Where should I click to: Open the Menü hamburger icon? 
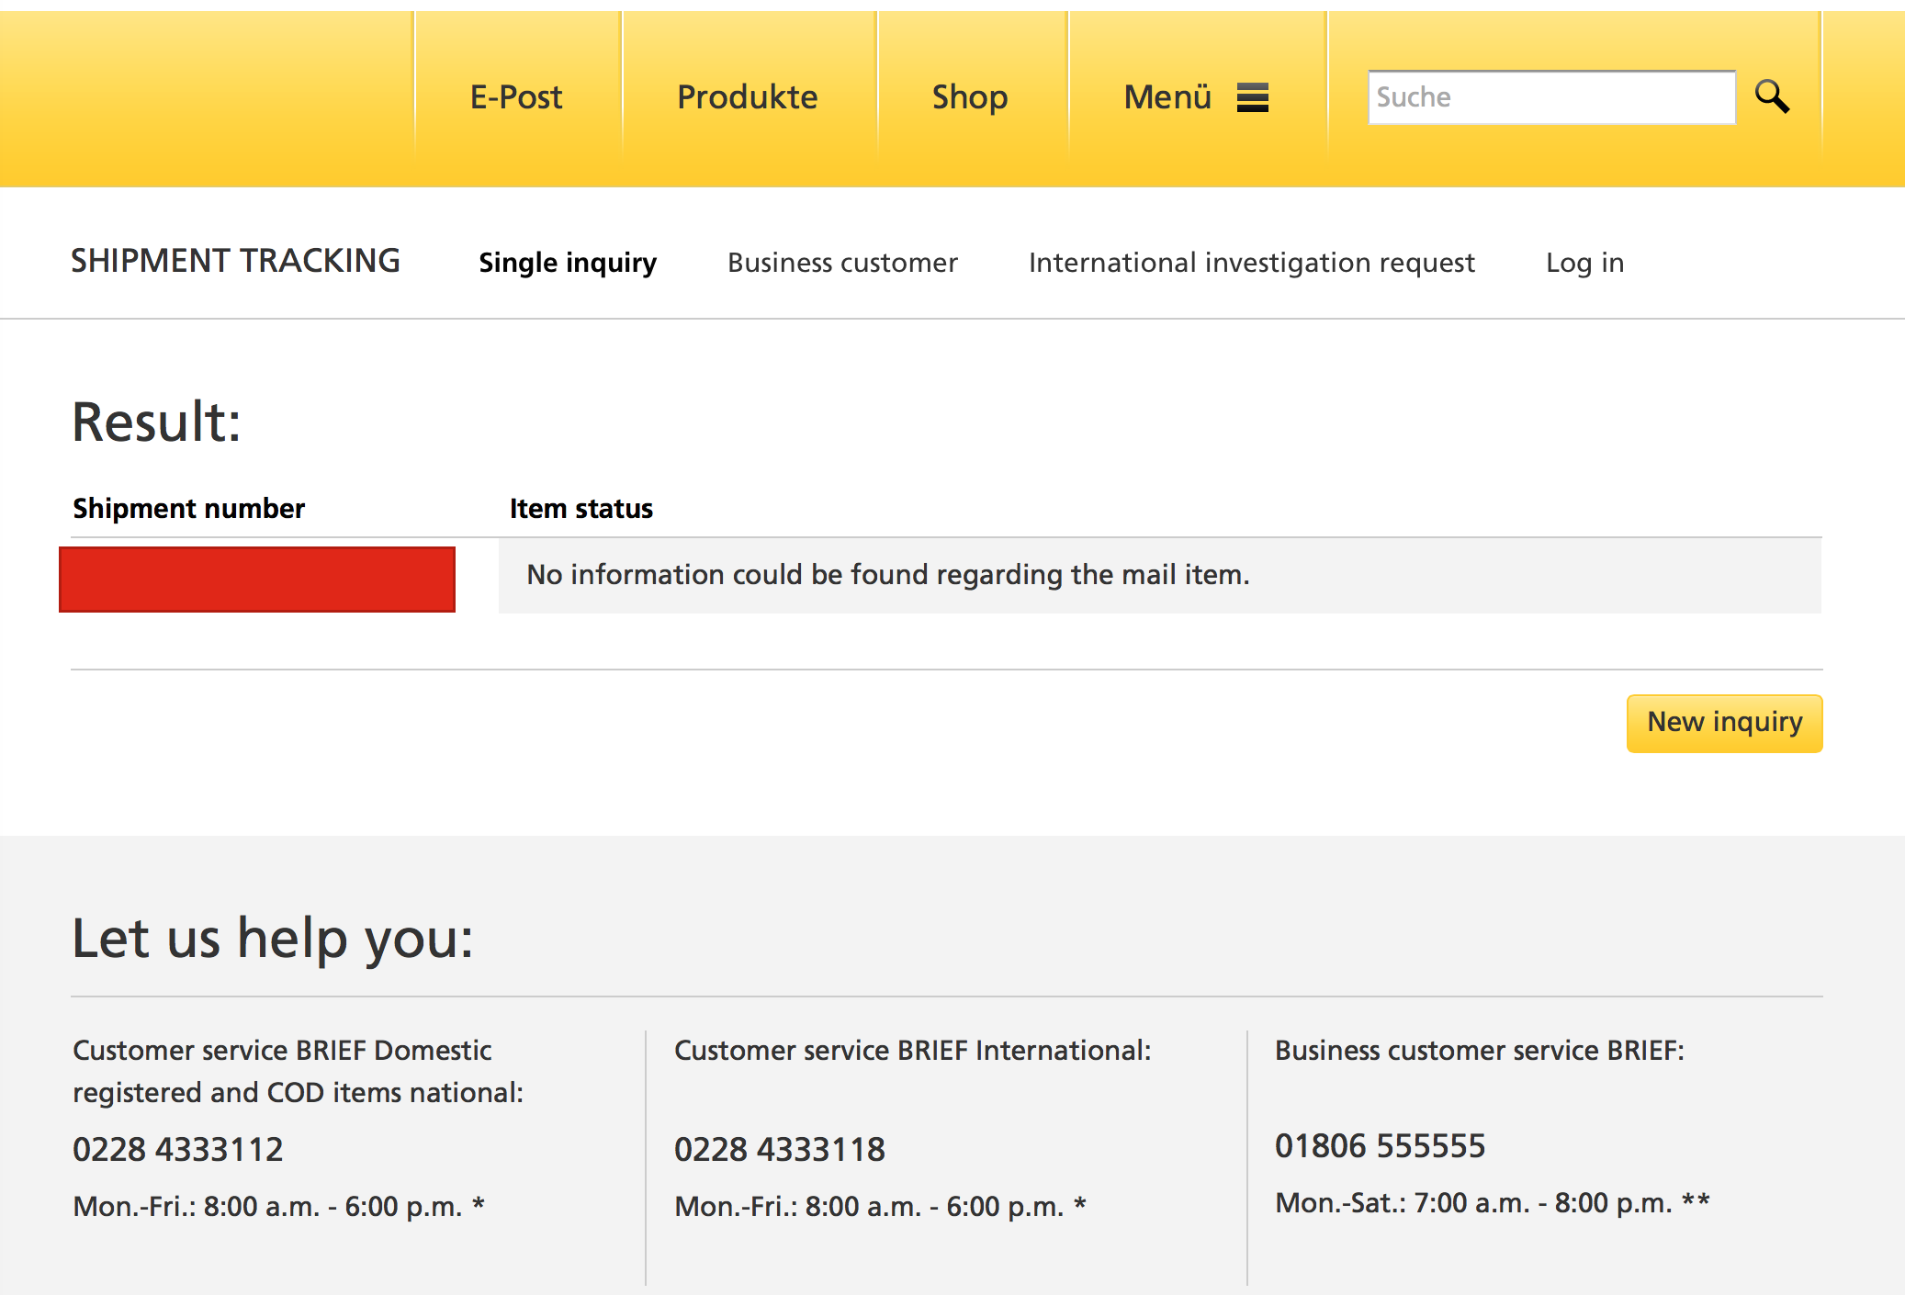click(x=1252, y=96)
